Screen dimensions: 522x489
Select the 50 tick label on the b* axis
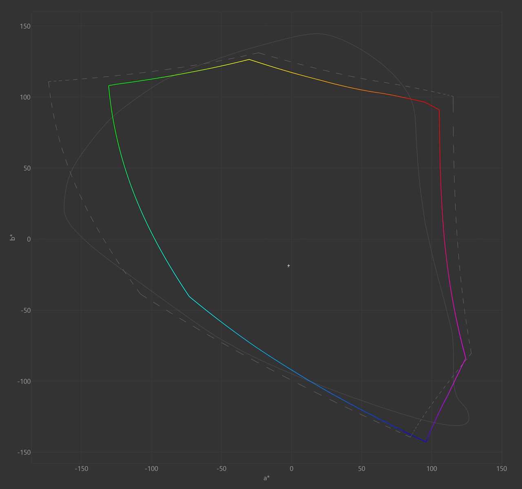(27, 168)
